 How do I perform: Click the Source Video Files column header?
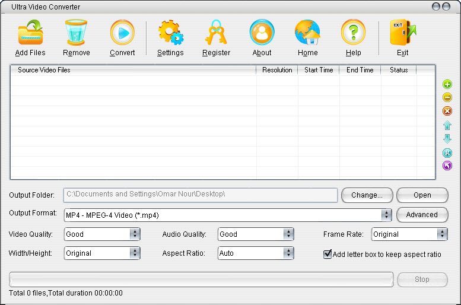click(133, 70)
